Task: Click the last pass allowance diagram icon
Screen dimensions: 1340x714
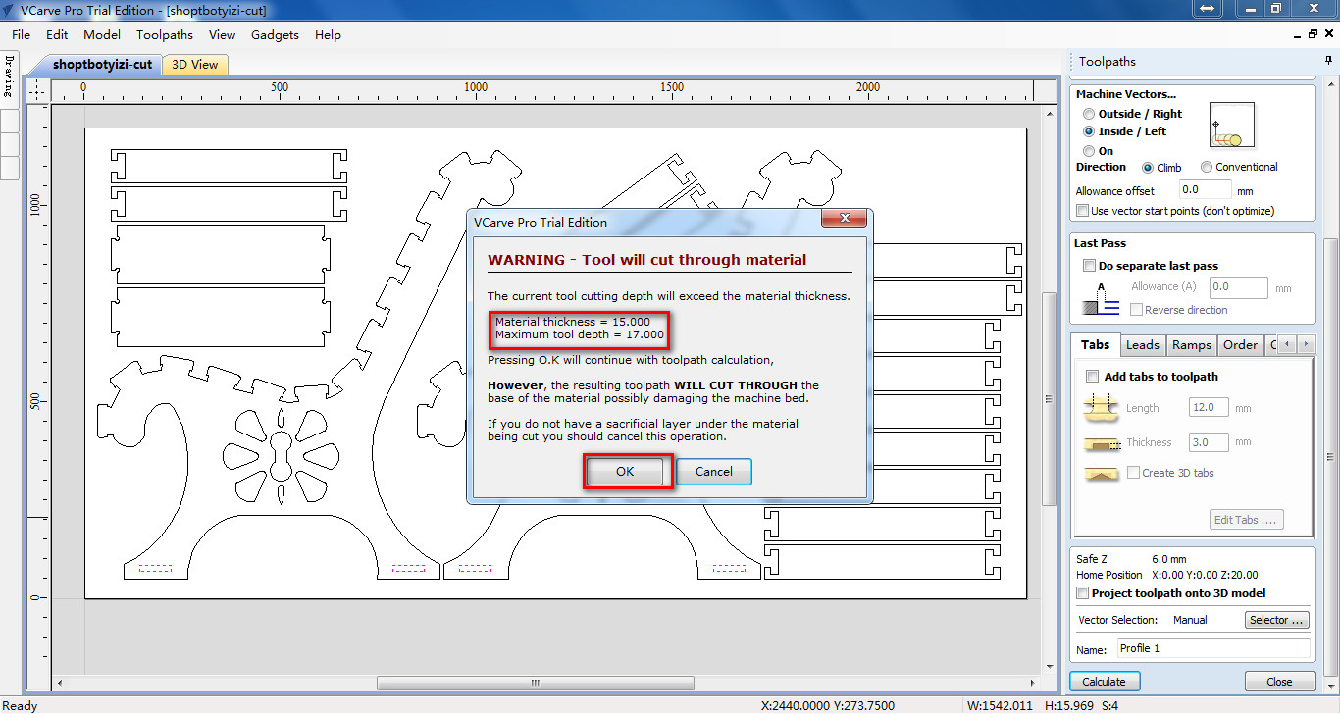Action: click(x=1101, y=298)
